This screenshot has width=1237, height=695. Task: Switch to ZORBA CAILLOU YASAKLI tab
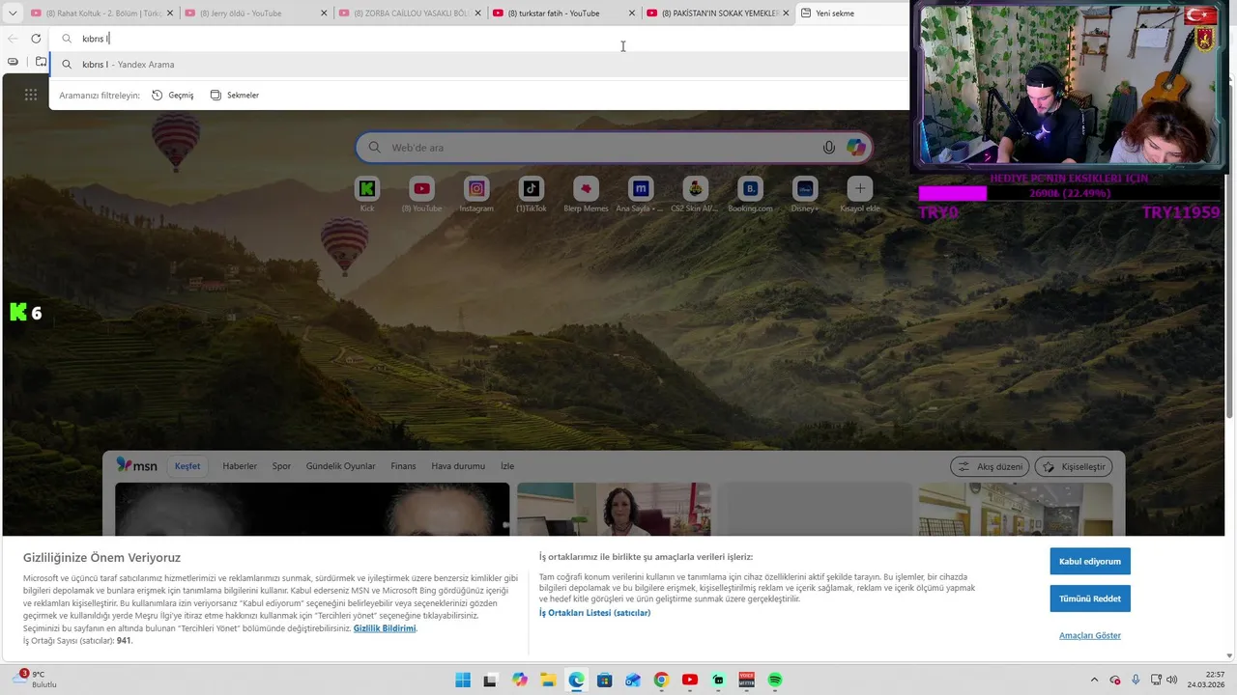[x=410, y=14]
